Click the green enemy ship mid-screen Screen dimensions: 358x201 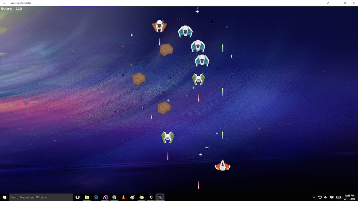[x=198, y=79]
